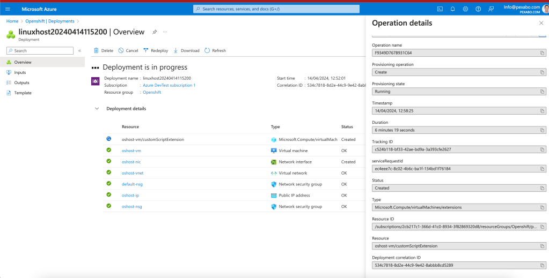
Task: Select Overview in the left menu
Action: click(x=42, y=62)
